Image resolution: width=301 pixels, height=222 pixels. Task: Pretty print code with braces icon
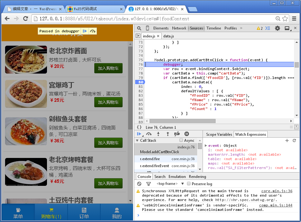pyautogui.click(x=139, y=127)
